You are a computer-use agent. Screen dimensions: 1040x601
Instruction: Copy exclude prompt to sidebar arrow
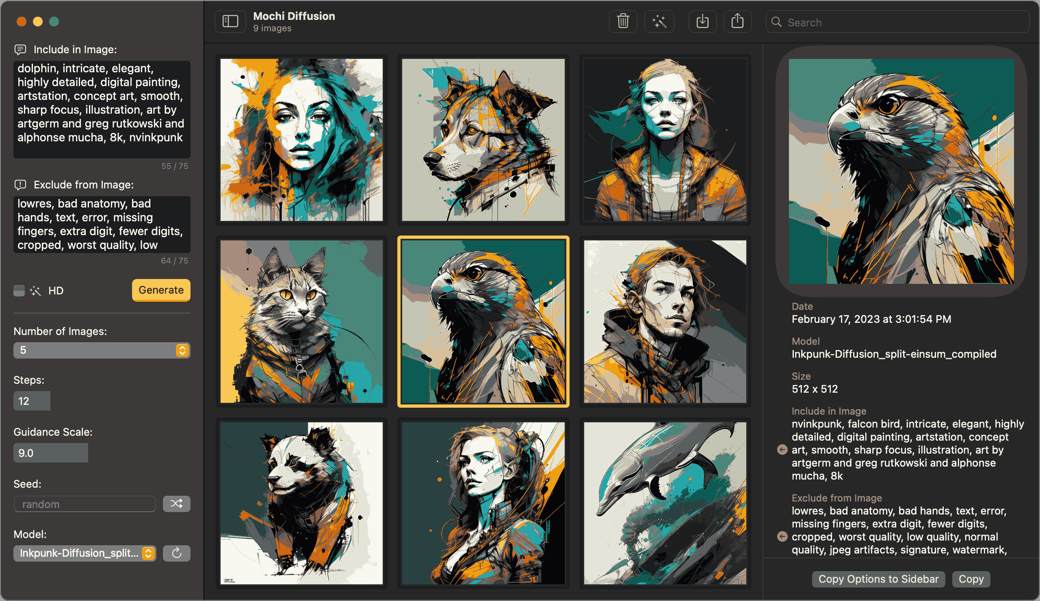tap(782, 536)
